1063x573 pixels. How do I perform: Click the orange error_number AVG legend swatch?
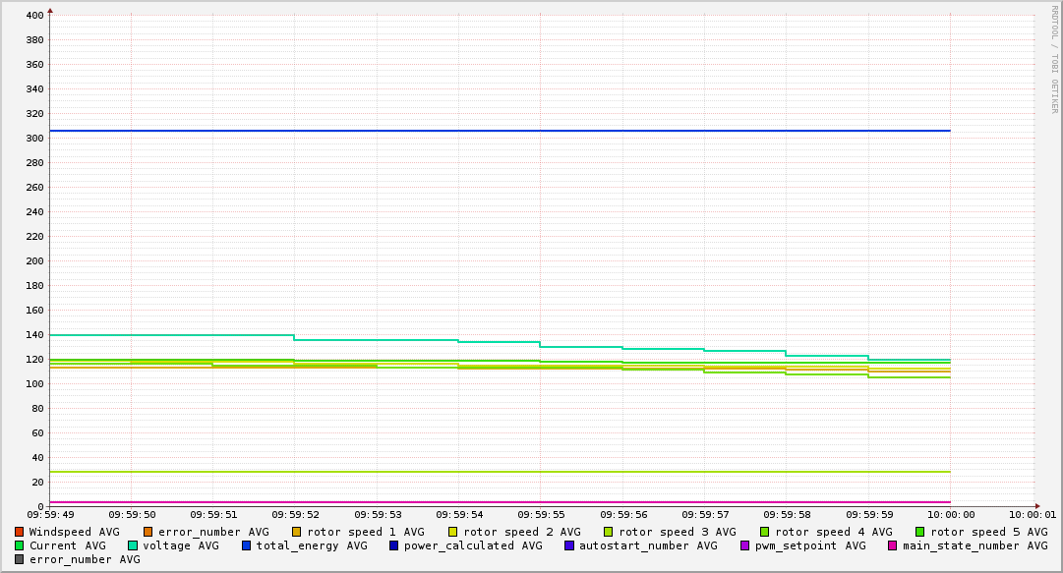(x=148, y=532)
